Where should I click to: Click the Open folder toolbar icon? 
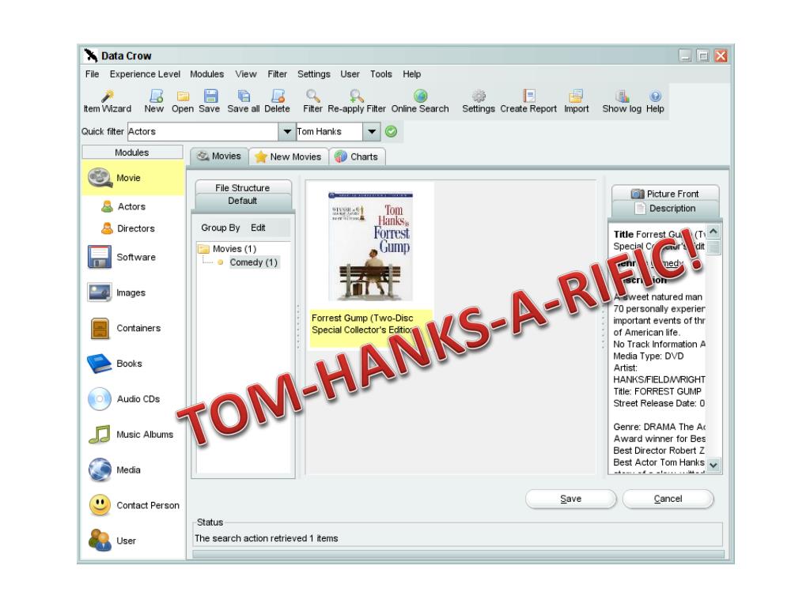[183, 101]
